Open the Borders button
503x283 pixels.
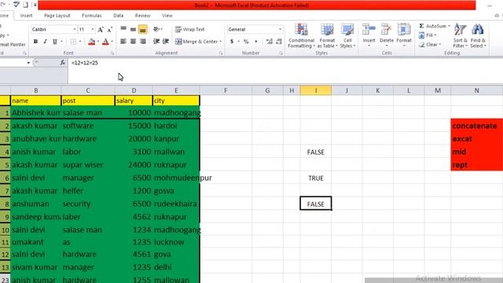[x=73, y=42]
